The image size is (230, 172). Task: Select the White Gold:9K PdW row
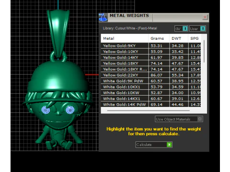(151, 81)
